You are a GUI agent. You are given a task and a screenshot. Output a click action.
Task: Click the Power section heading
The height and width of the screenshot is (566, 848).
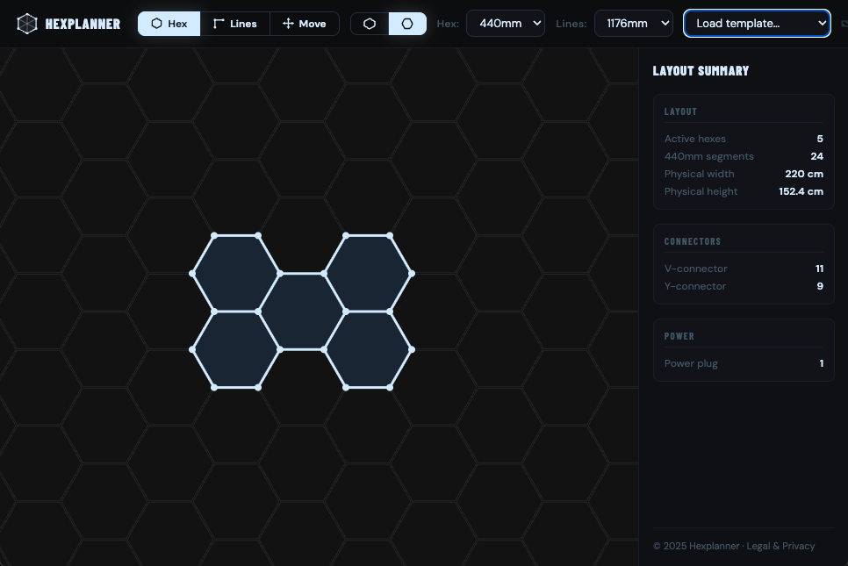click(679, 336)
